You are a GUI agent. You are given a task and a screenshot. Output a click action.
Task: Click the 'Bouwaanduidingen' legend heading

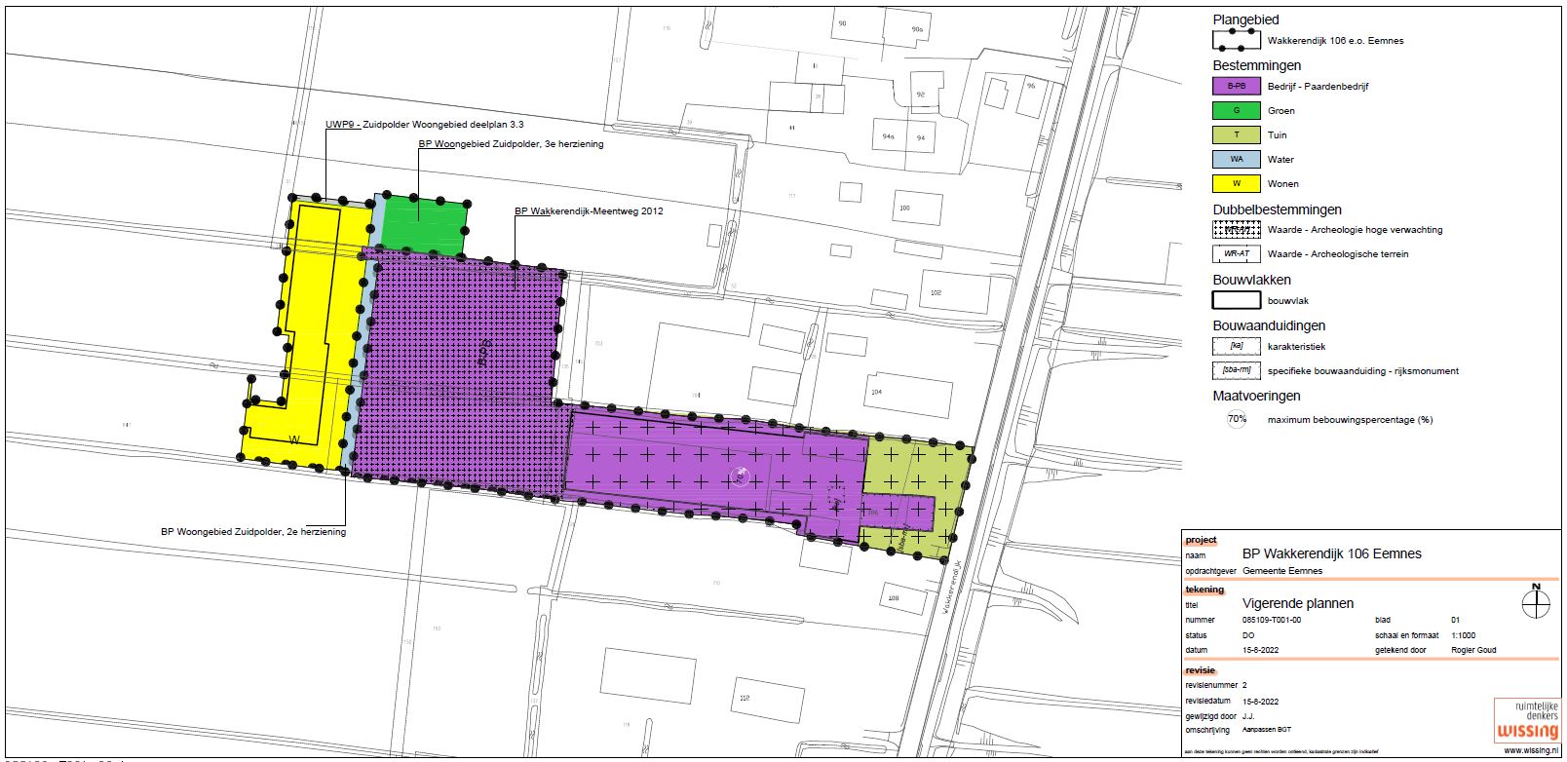coord(1269,325)
